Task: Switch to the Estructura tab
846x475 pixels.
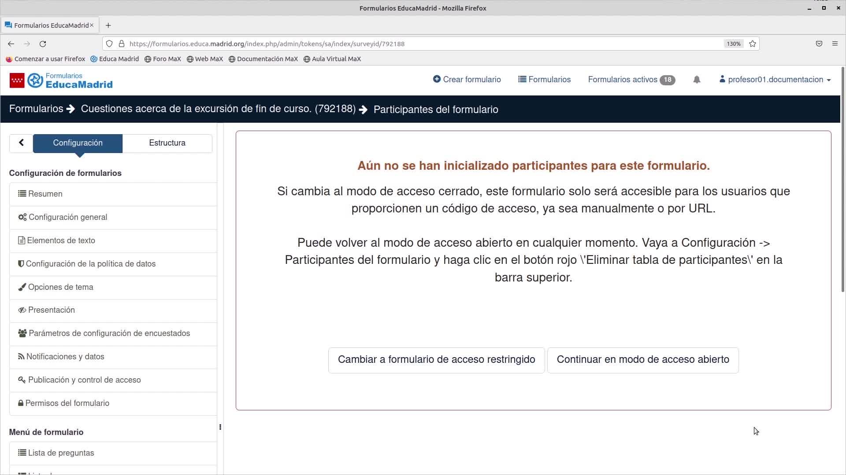Action: coord(167,143)
